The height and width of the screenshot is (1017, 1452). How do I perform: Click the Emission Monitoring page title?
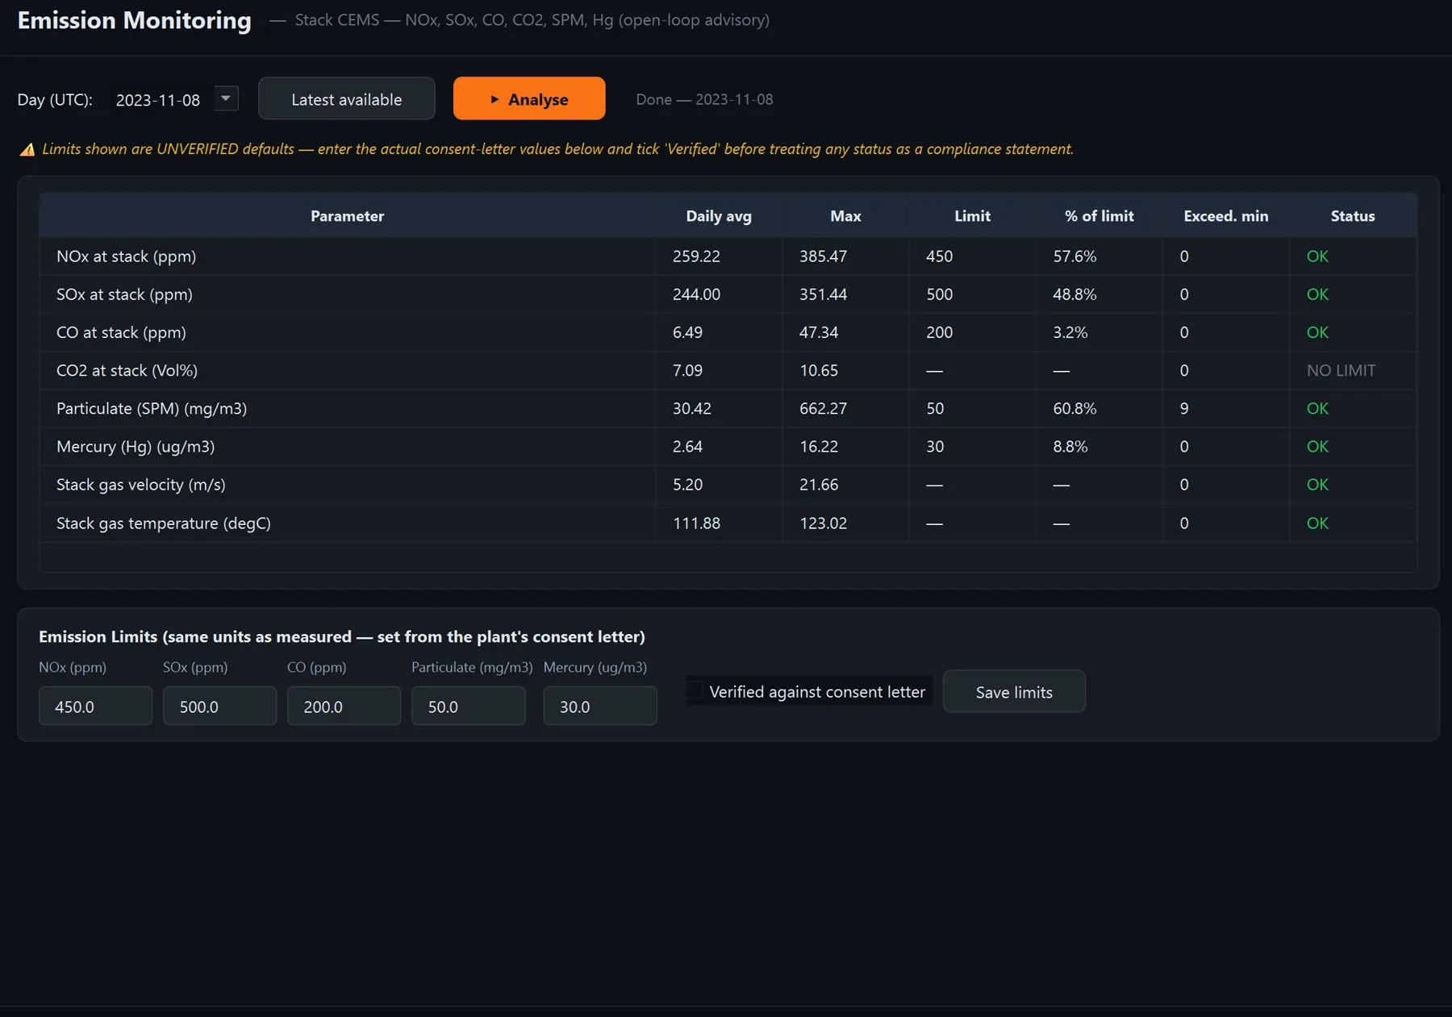click(x=134, y=20)
